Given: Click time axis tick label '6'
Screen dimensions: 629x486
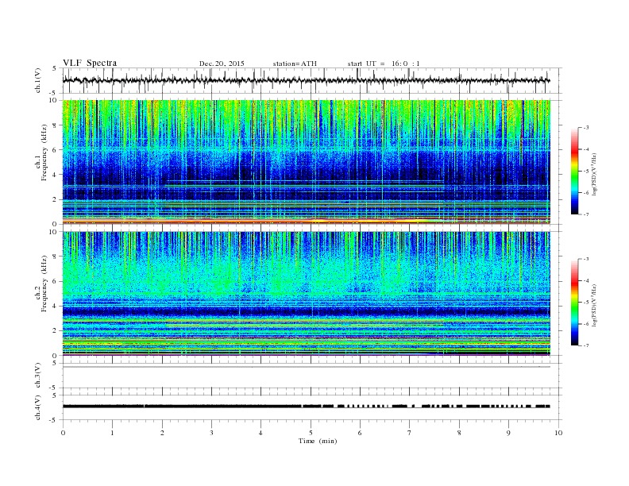Looking at the screenshot, I should tap(360, 433).
